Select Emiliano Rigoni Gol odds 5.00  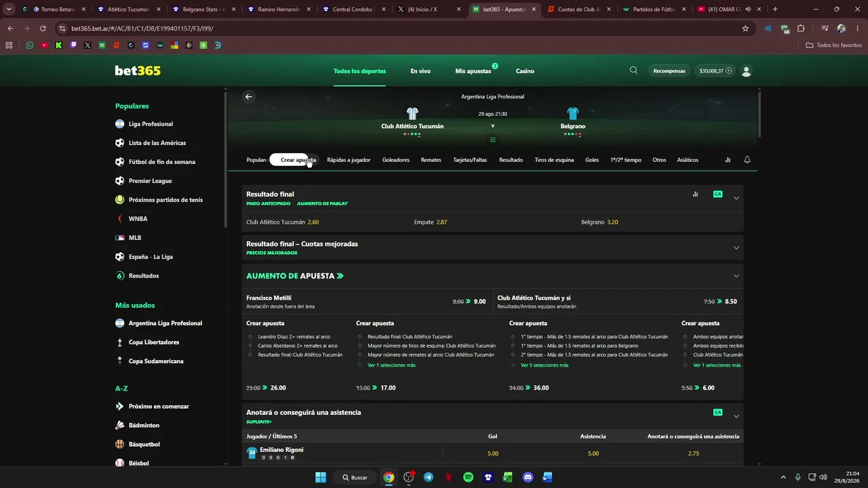493,453
